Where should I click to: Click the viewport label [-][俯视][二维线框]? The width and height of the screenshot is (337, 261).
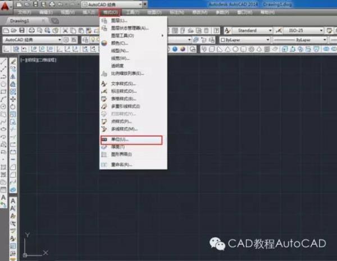coord(38,60)
